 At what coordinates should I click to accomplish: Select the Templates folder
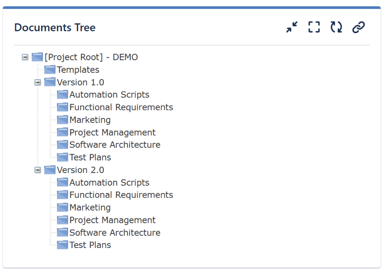(x=78, y=70)
